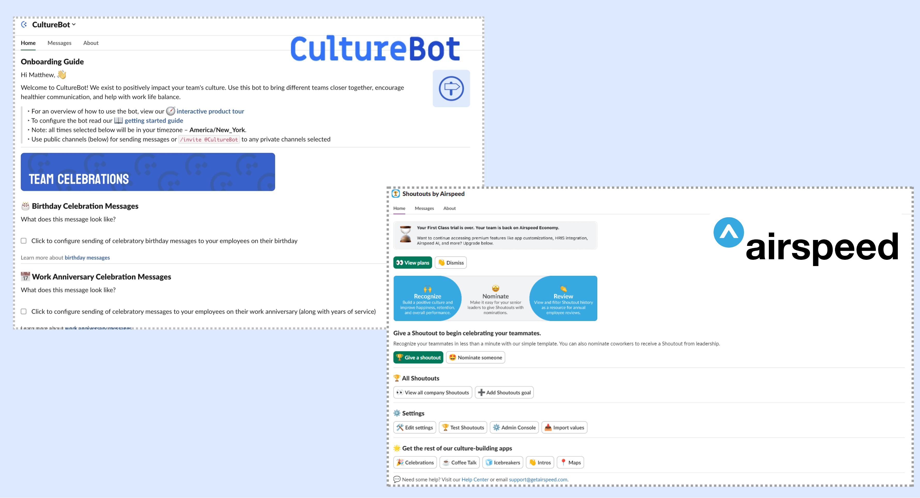Open CultureBot About tab
This screenshot has width=920, height=498.
(91, 43)
